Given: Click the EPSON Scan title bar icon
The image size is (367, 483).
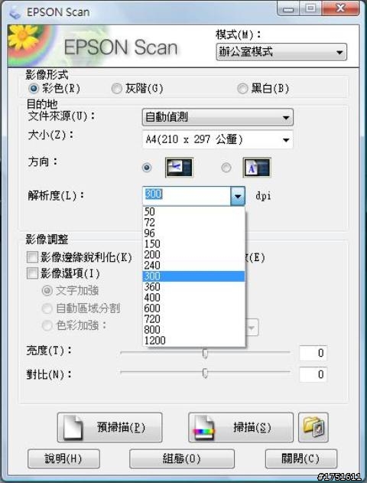Looking at the screenshot, I should (15, 12).
